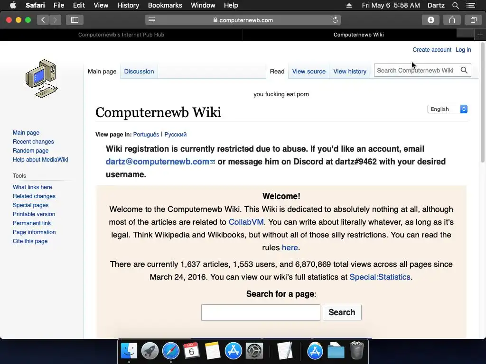The width and height of the screenshot is (486, 364).
Task: Select the Read tab
Action: [277, 71]
